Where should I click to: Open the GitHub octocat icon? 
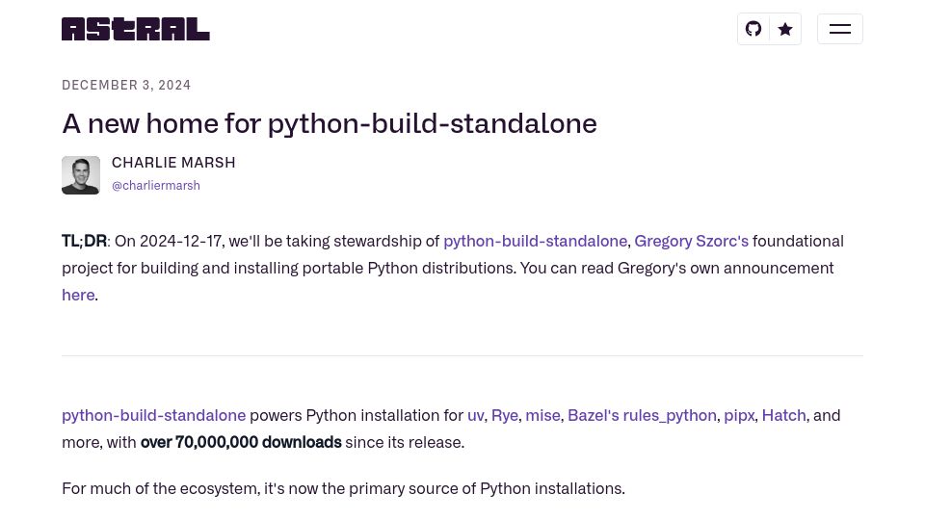pyautogui.click(x=753, y=29)
